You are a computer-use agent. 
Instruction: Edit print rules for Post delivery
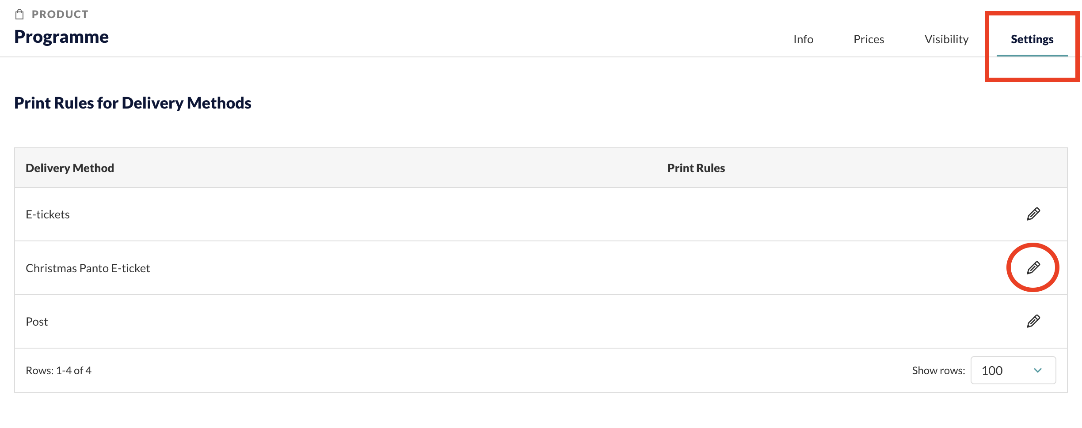tap(1033, 321)
